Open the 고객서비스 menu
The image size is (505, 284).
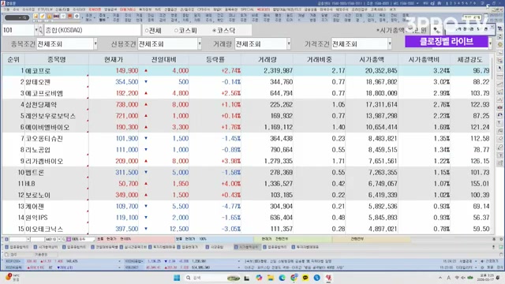pos(378,9)
